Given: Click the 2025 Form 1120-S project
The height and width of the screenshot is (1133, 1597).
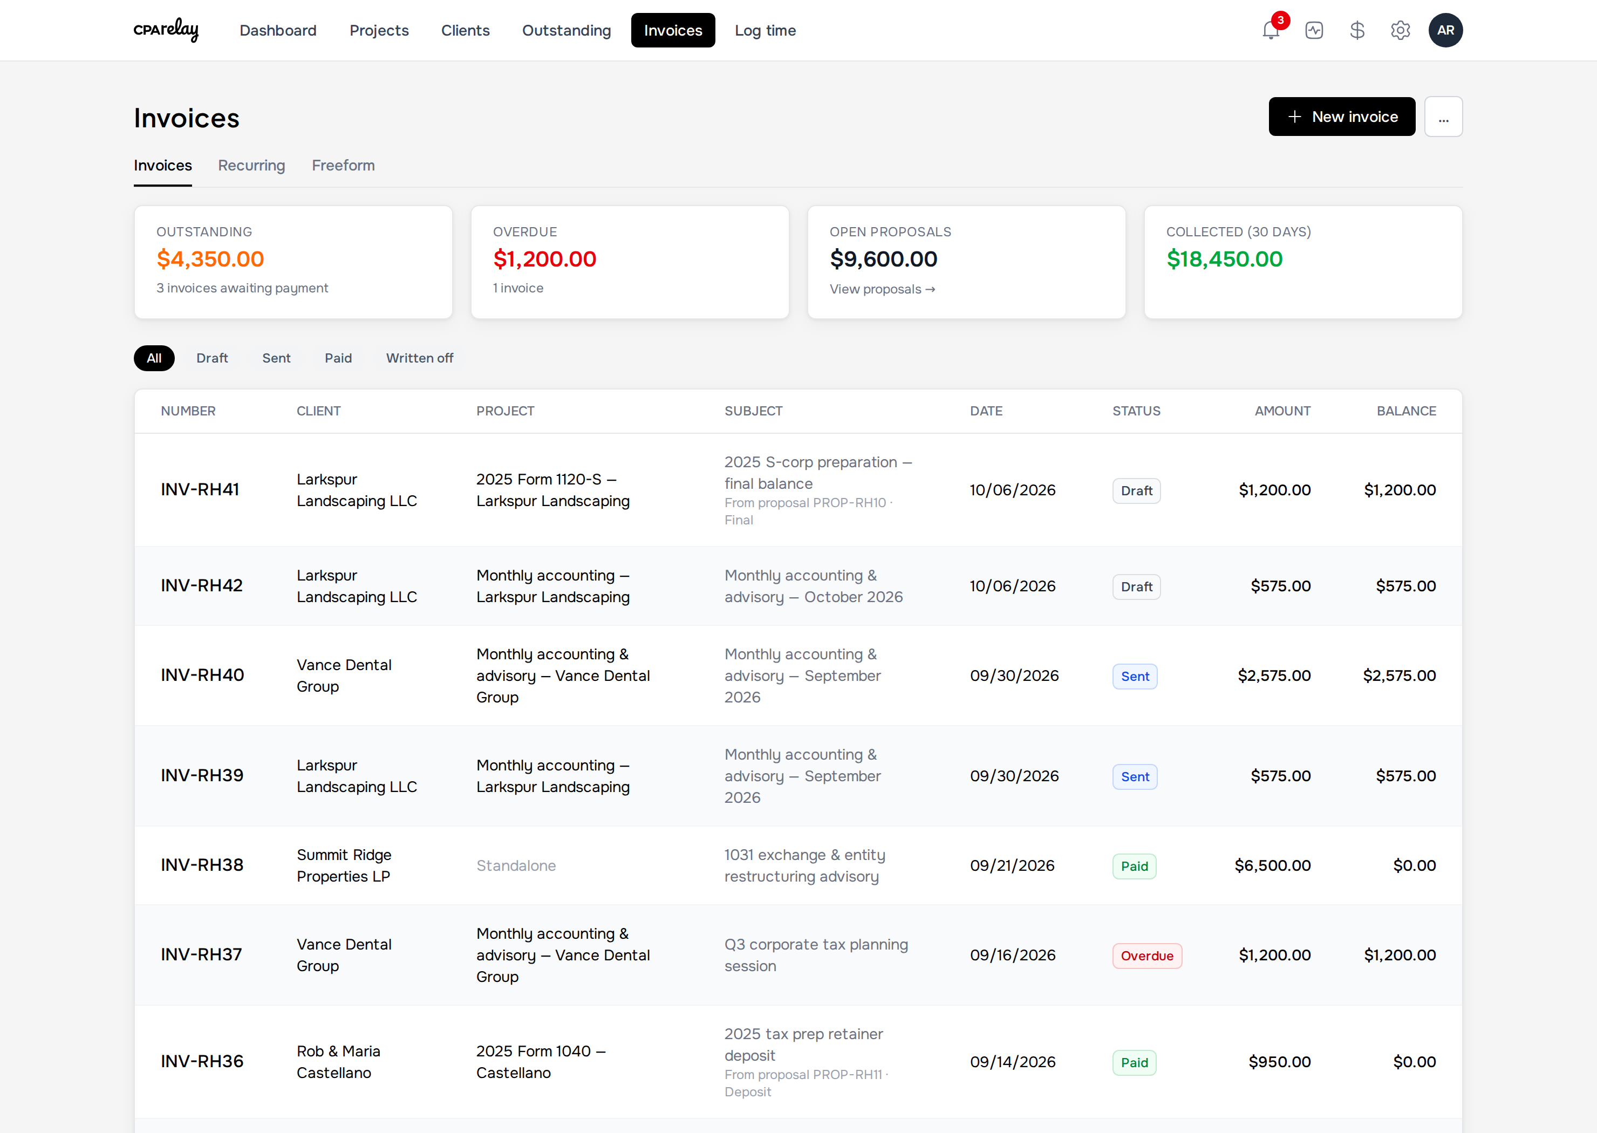Looking at the screenshot, I should (552, 490).
